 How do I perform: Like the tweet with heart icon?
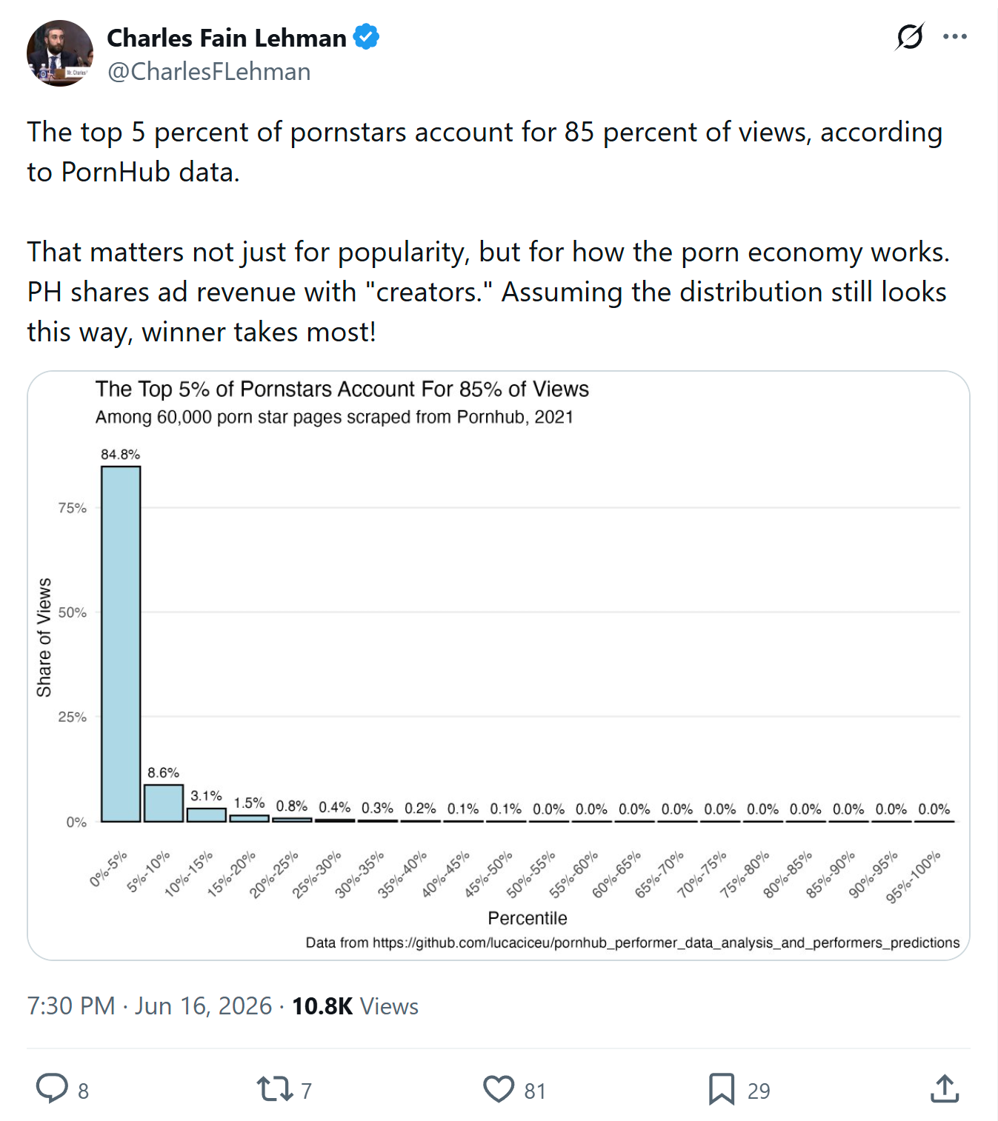pyautogui.click(x=499, y=1089)
